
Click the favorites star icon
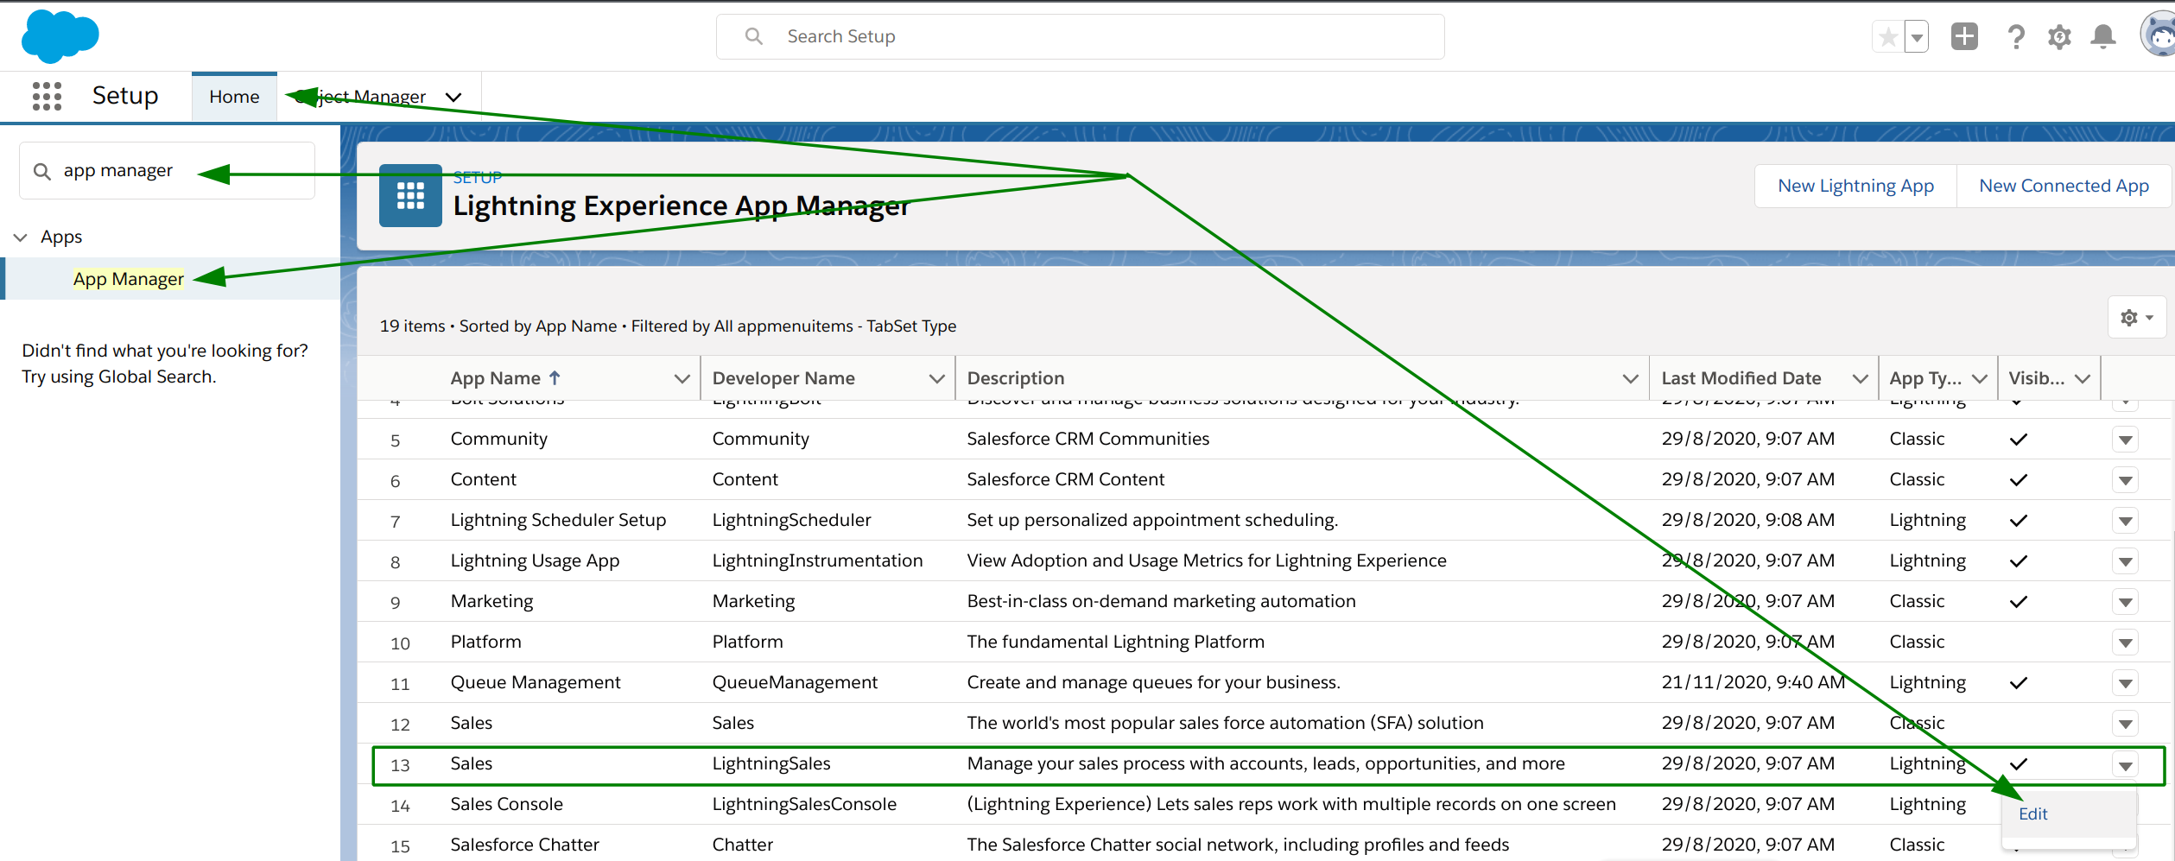coord(1888,37)
